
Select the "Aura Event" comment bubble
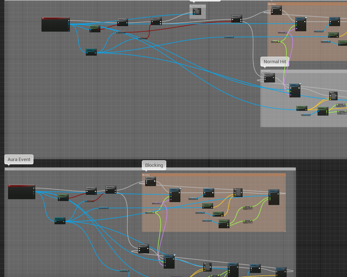19,160
